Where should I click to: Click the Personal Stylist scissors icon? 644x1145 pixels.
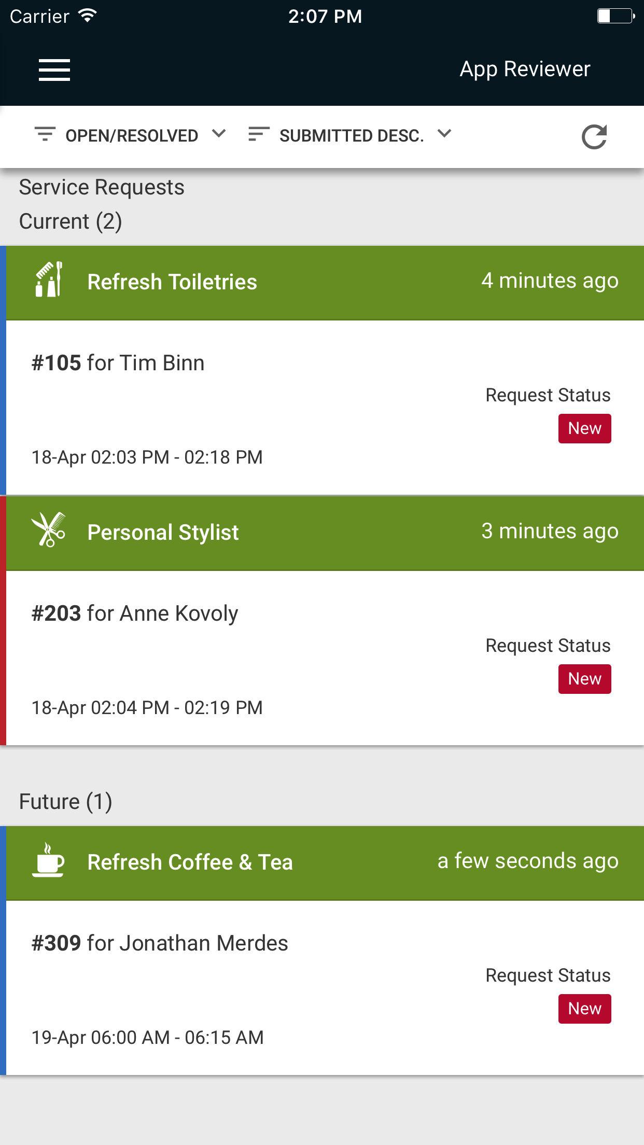point(48,530)
